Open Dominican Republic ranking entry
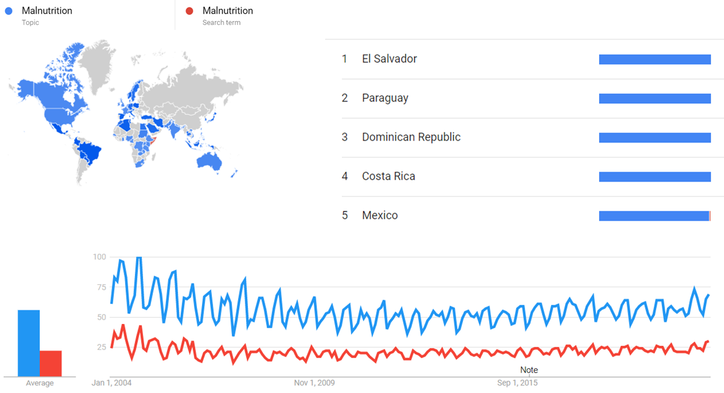Viewport: 724px width, 393px height. pyautogui.click(x=411, y=137)
